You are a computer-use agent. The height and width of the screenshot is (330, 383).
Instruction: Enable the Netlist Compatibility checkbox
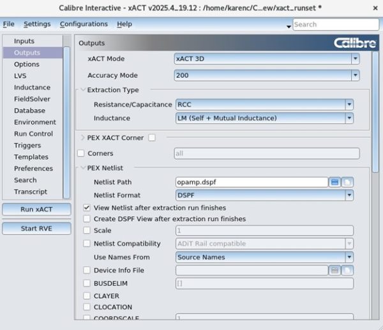[87, 244]
